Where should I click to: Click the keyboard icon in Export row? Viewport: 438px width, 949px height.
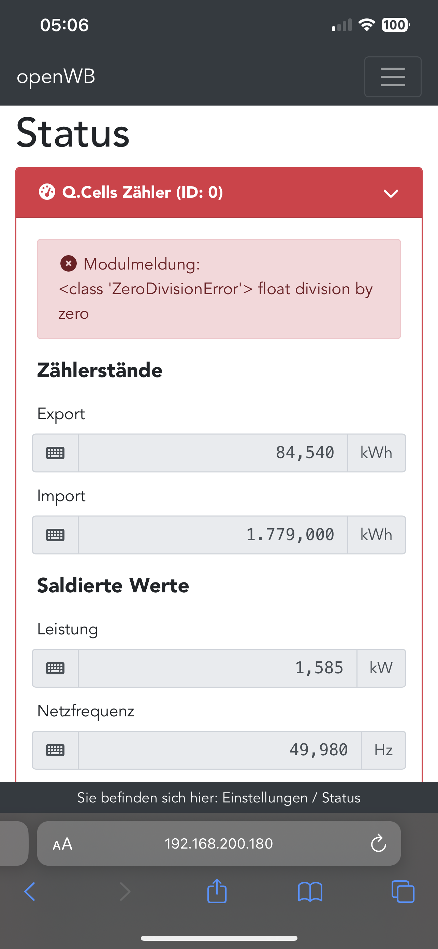click(x=55, y=453)
